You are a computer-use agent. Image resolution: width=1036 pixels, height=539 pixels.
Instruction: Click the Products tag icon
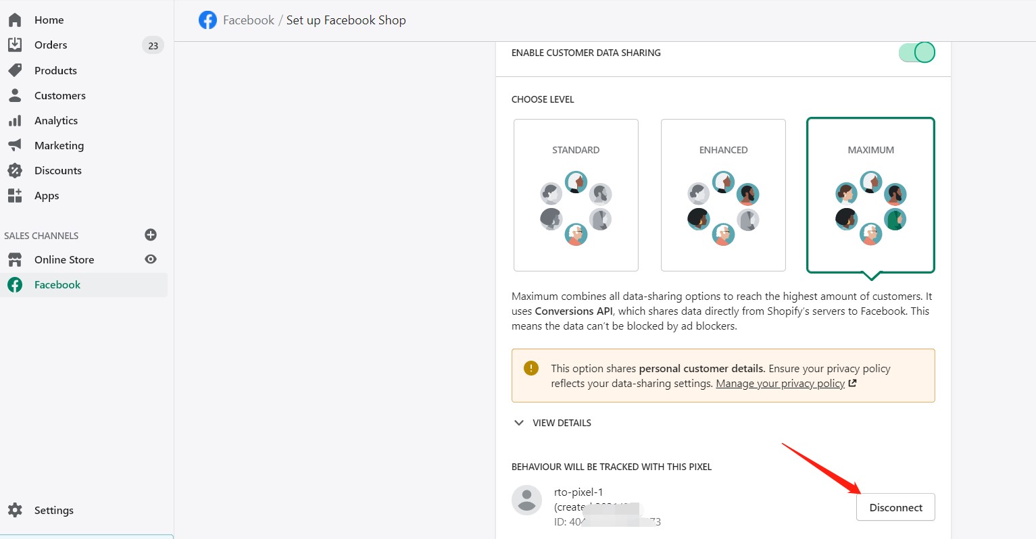[15, 70]
